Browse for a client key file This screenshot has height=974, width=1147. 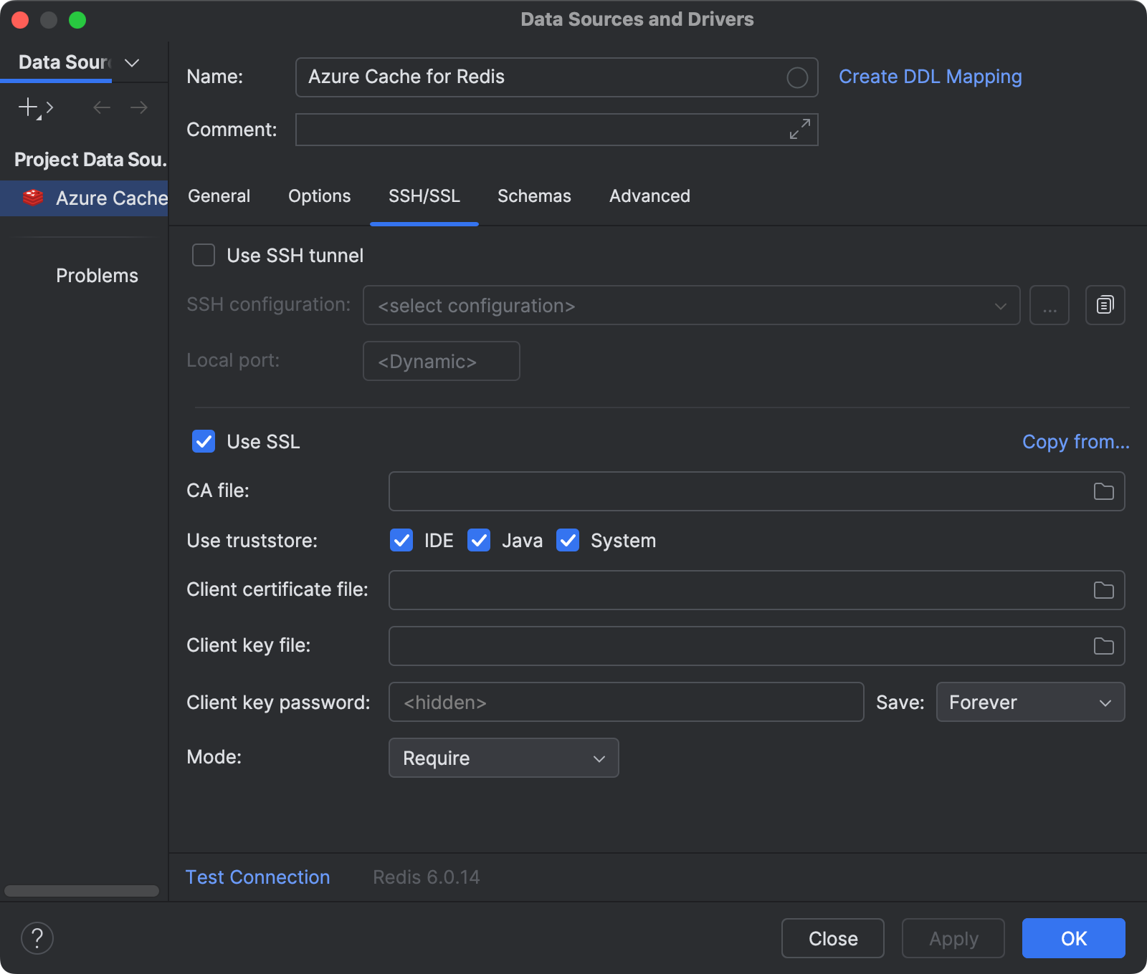1103,646
